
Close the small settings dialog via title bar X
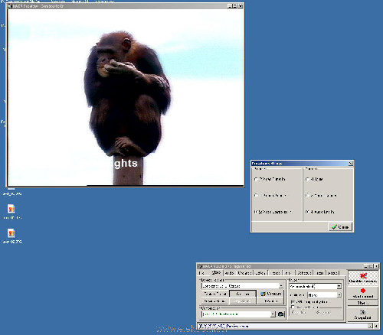pos(351,164)
